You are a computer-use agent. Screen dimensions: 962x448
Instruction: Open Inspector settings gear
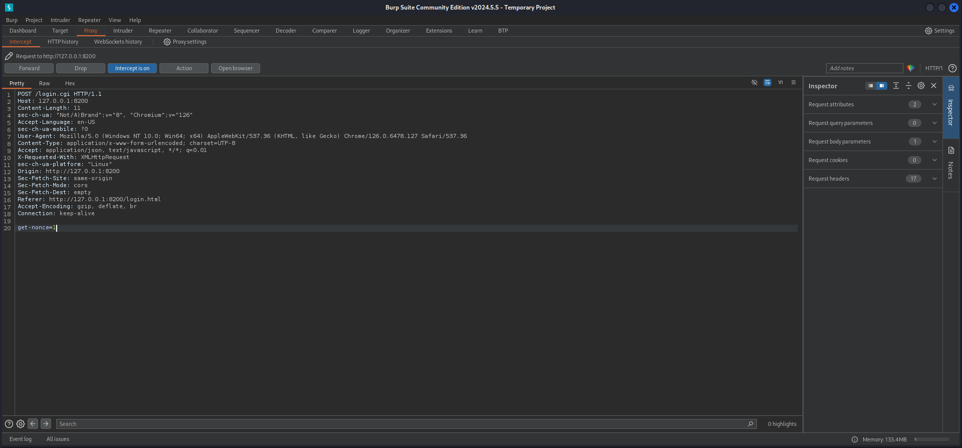921,86
